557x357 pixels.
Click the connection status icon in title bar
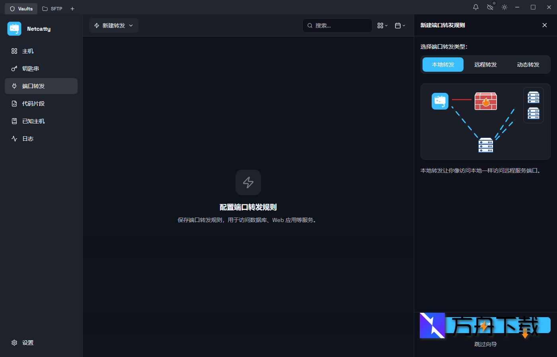490,7
